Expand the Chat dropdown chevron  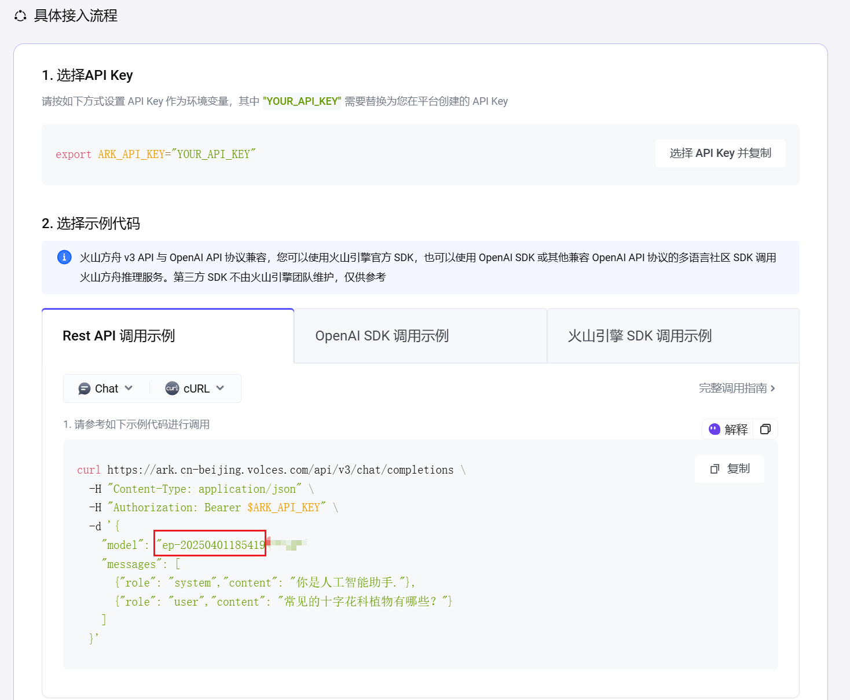(x=129, y=388)
